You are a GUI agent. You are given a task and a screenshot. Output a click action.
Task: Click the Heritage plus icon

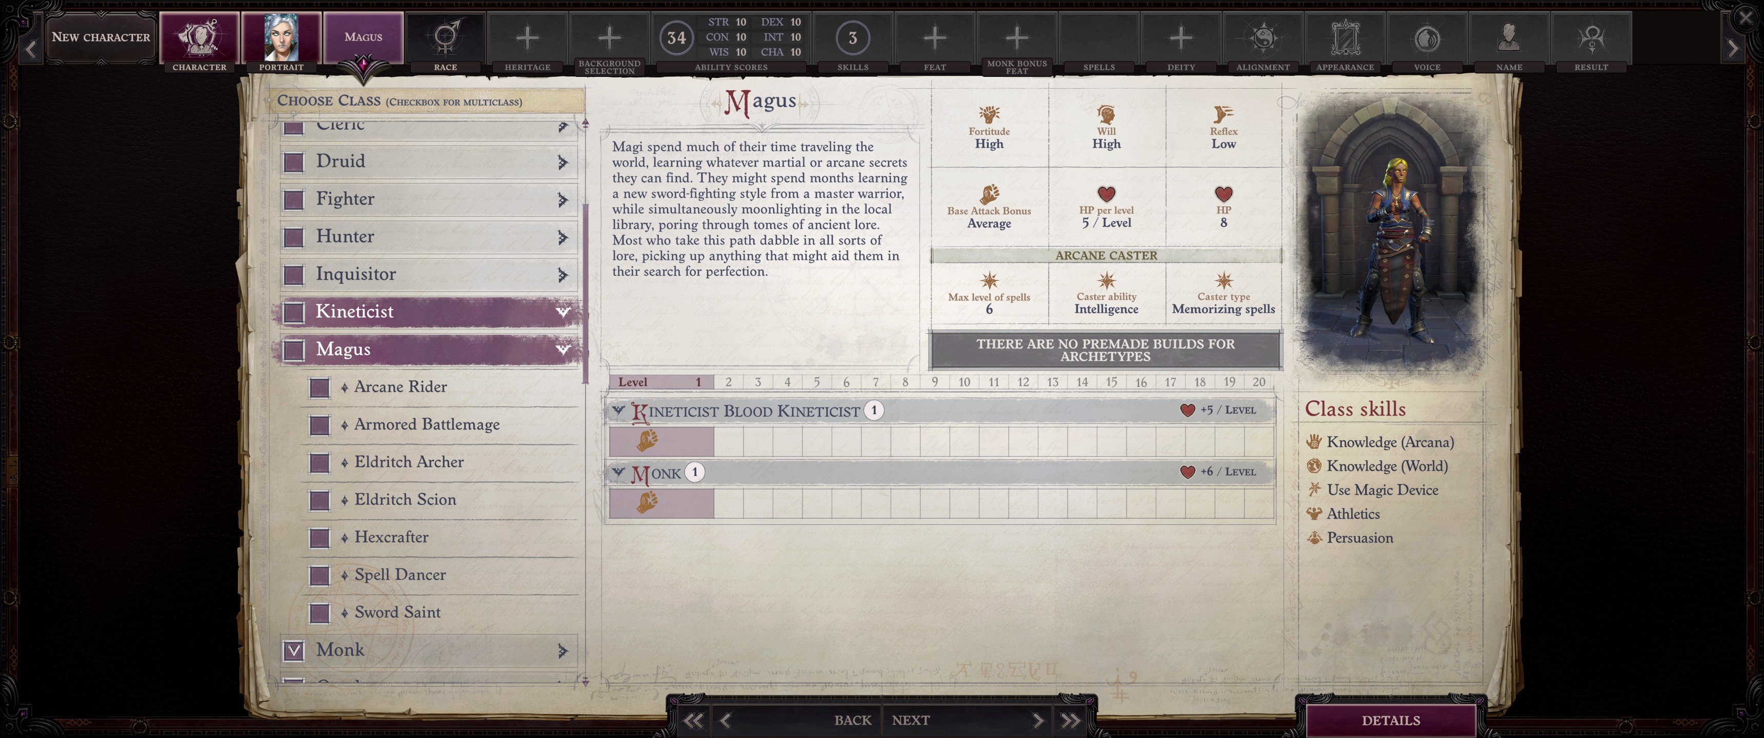pyautogui.click(x=527, y=37)
